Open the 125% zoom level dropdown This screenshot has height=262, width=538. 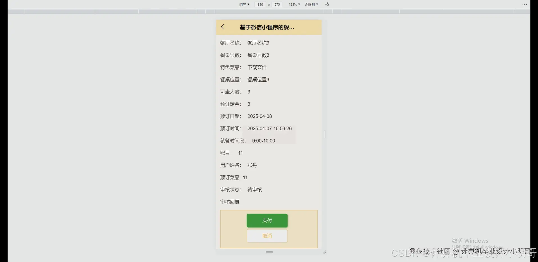294,4
